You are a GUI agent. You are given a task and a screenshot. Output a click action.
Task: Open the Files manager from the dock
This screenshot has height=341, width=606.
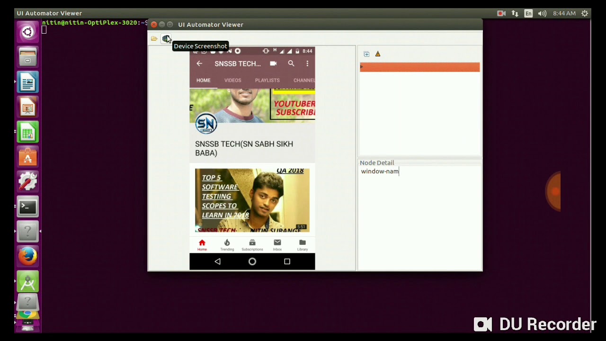pos(27,57)
